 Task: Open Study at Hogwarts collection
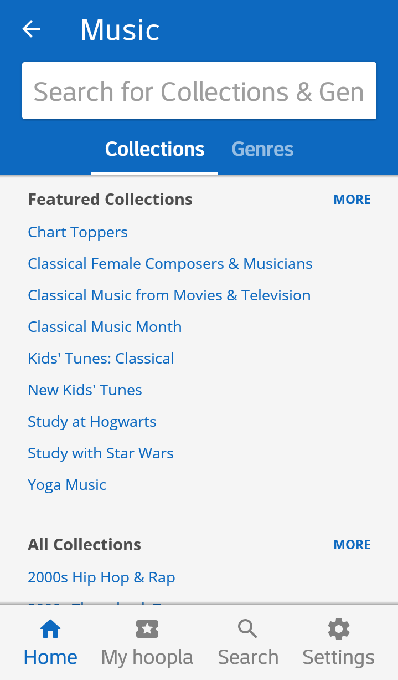92,422
